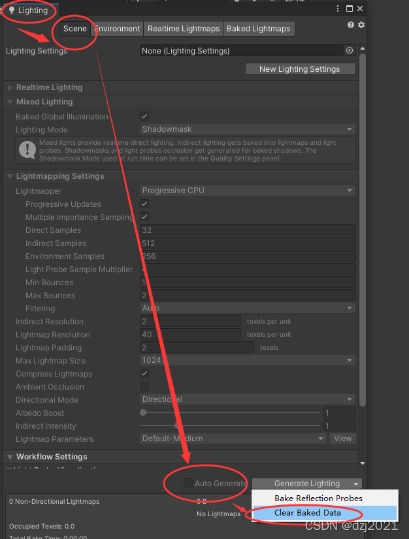
Task: Open the Generate Lighting dropdown arrow
Action: 356,484
